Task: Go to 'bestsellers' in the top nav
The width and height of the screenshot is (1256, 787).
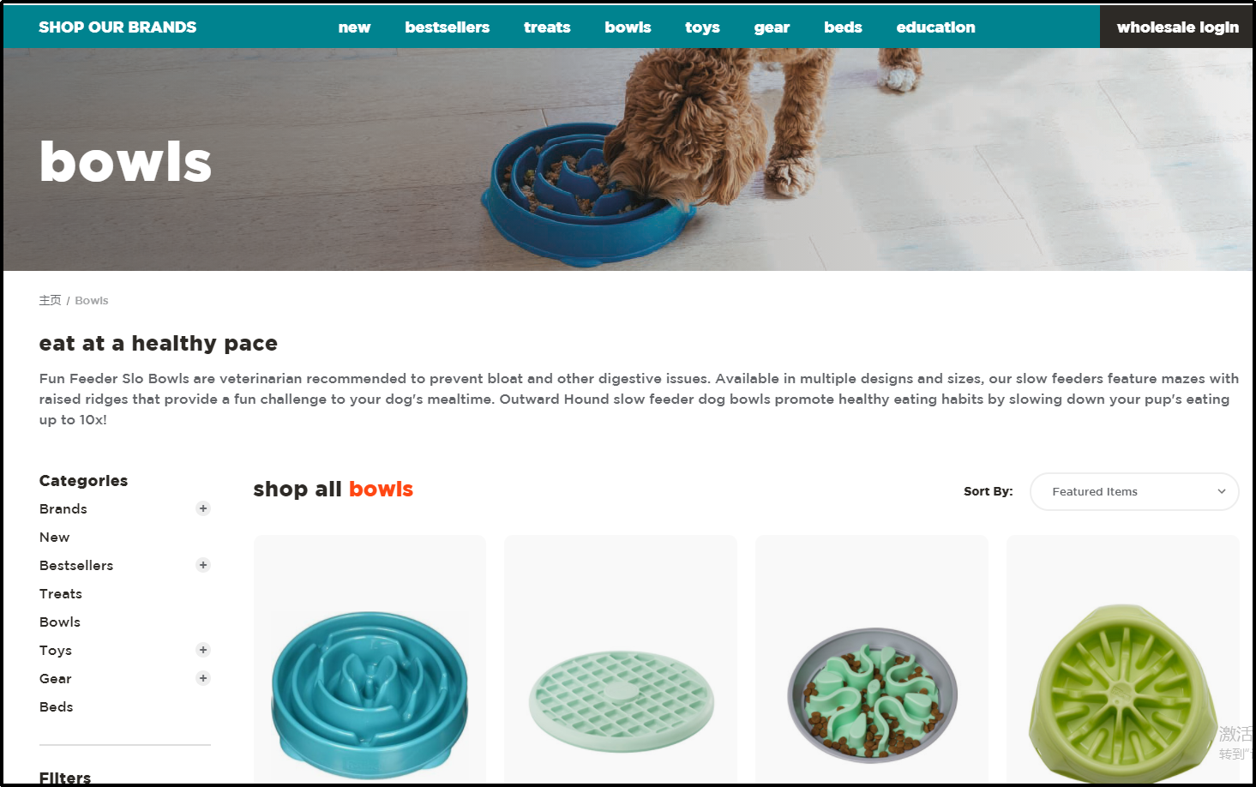Action: pyautogui.click(x=447, y=27)
